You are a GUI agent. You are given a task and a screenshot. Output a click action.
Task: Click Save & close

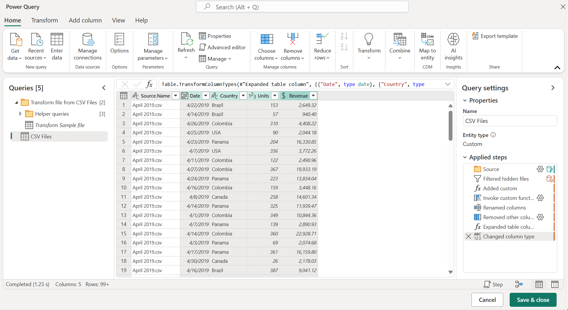tap(533, 300)
